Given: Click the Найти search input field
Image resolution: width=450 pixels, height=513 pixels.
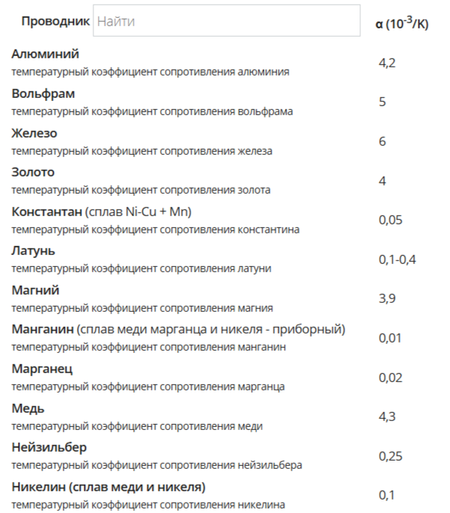Looking at the screenshot, I should (x=226, y=22).
